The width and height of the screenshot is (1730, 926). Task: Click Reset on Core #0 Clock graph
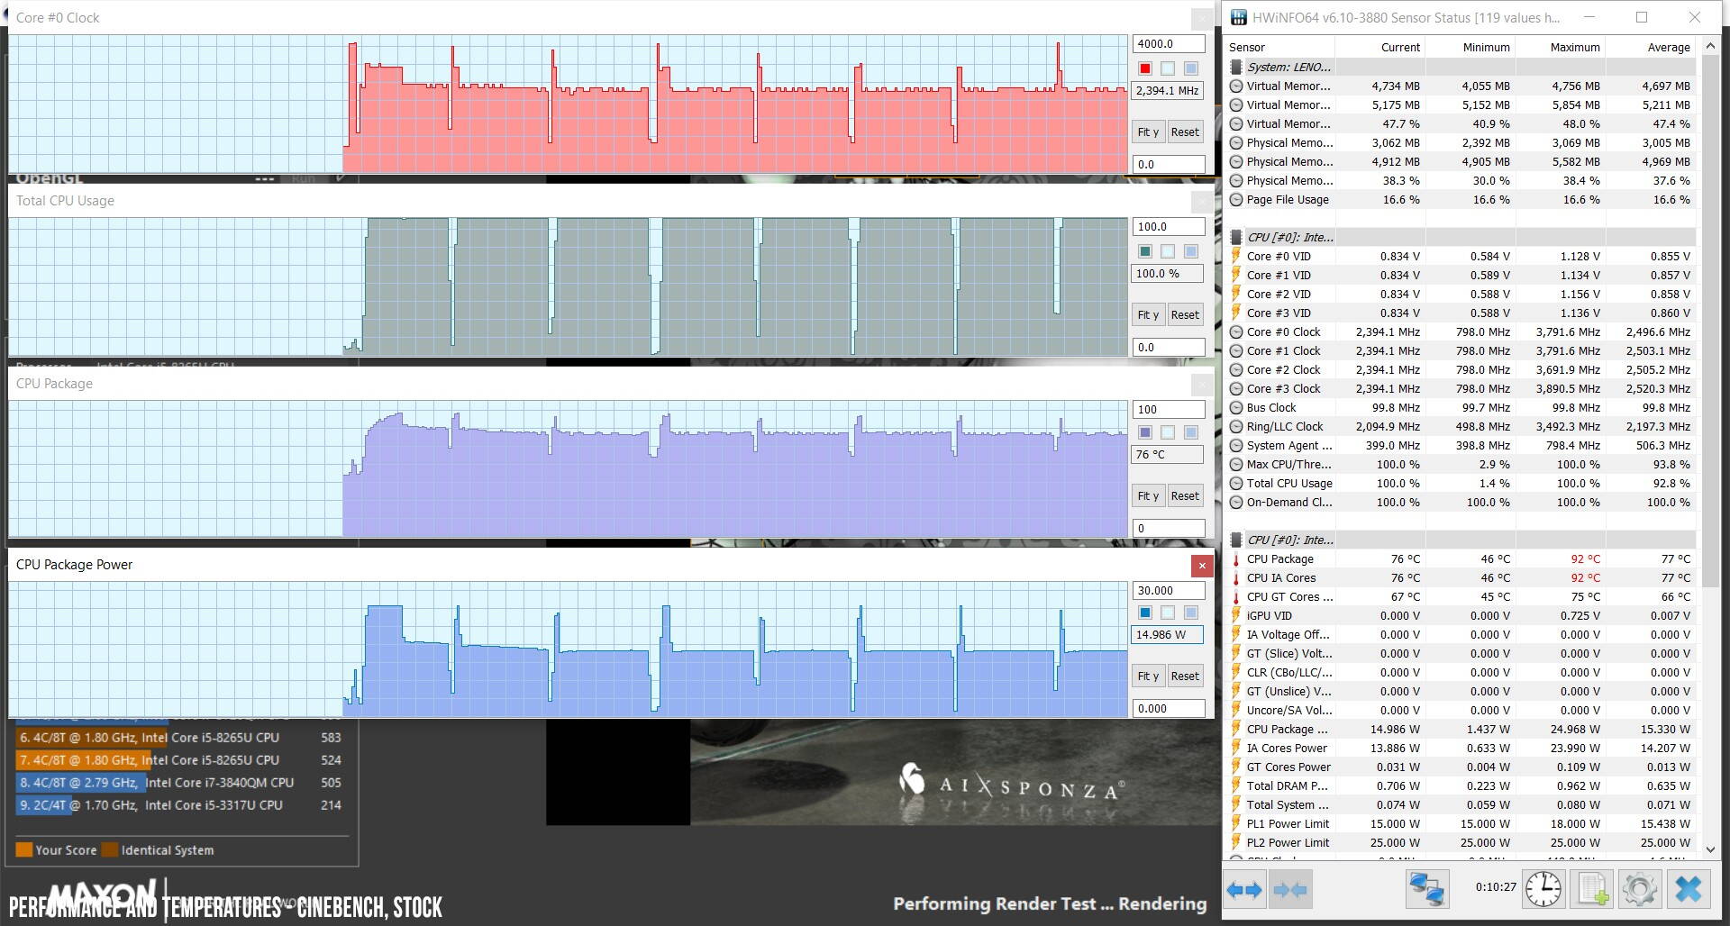(x=1185, y=132)
